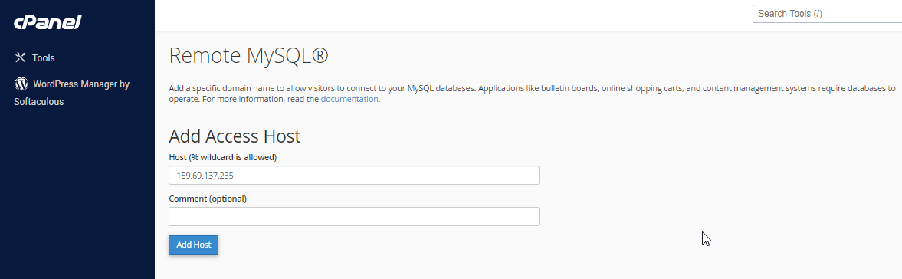The width and height of the screenshot is (902, 279).
Task: Click the Add Host button
Action: click(193, 245)
